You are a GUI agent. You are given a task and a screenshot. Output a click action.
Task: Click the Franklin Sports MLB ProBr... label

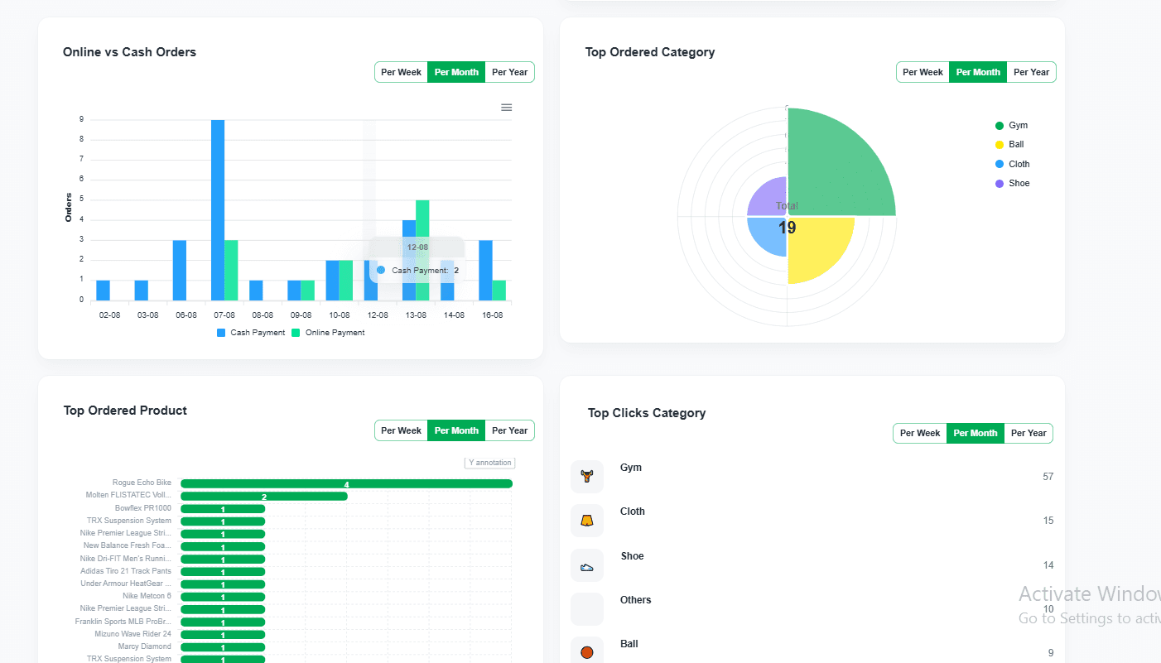pyautogui.click(x=123, y=622)
